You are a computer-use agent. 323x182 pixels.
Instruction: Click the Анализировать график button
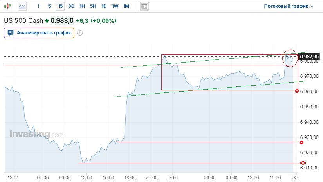click(x=39, y=33)
